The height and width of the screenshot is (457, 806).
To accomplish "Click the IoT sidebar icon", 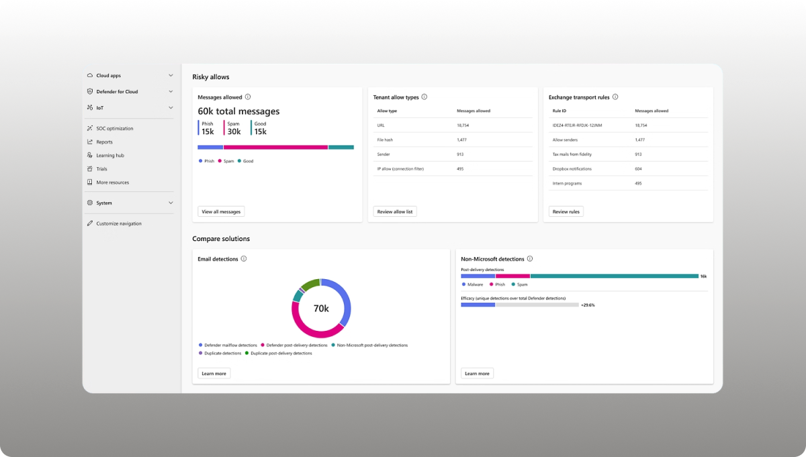I will click(x=90, y=107).
